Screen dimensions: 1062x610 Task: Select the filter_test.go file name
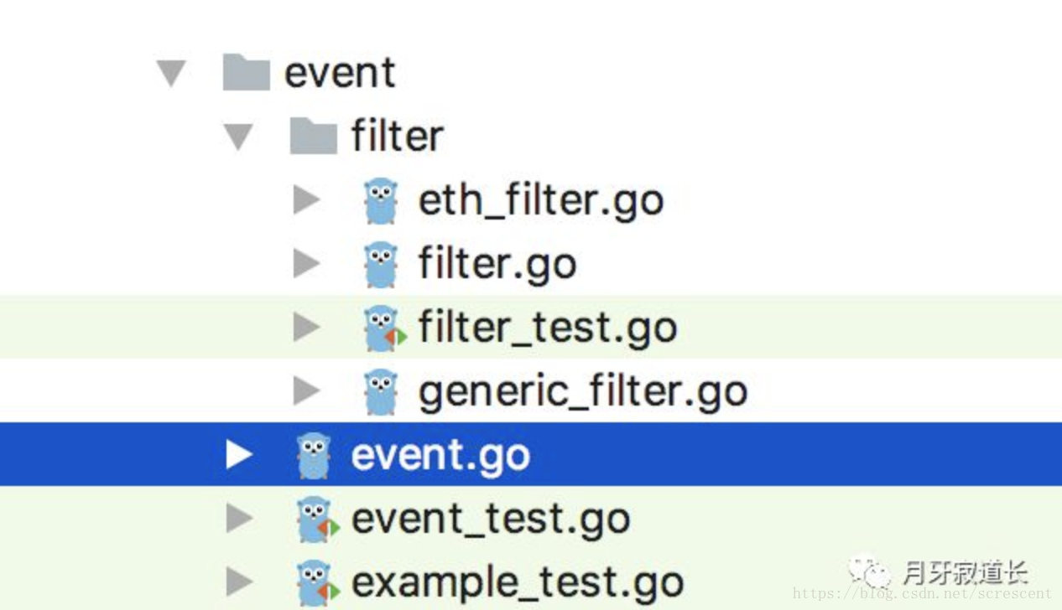click(x=548, y=328)
